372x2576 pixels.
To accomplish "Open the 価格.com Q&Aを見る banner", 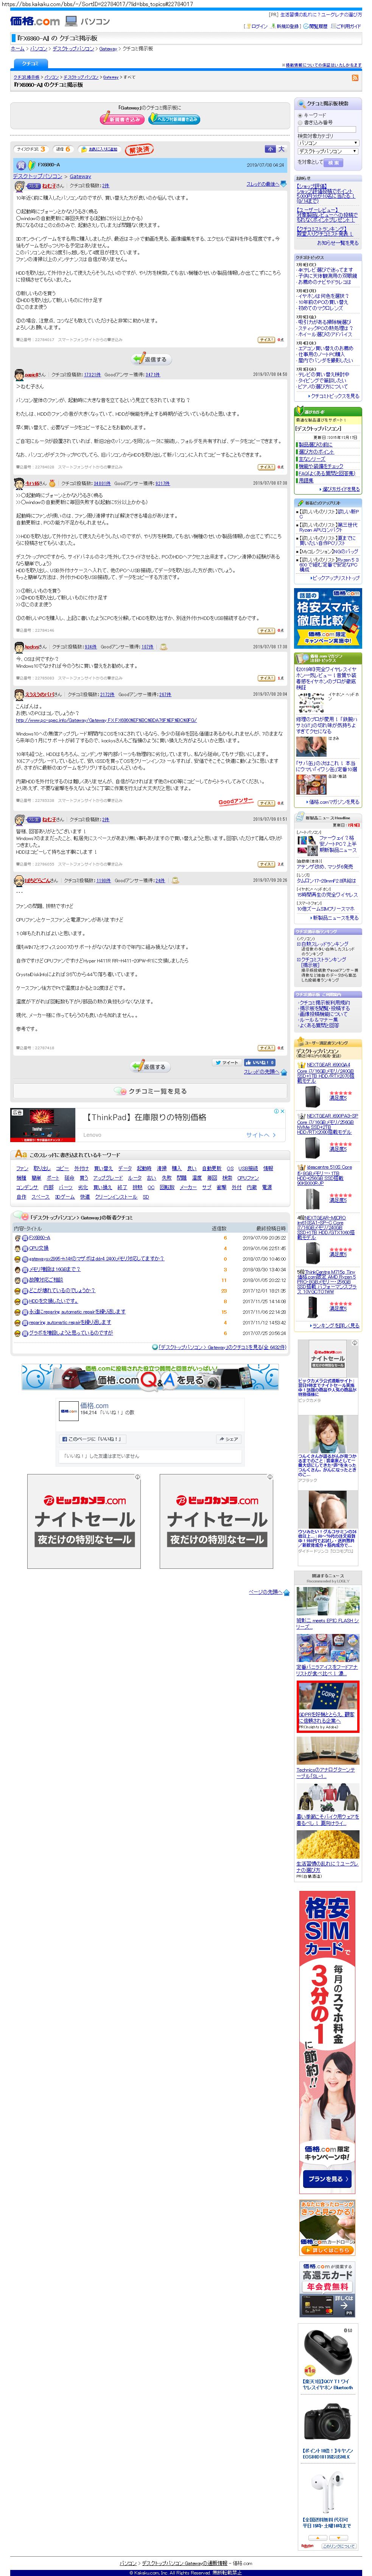I will pyautogui.click(x=150, y=1379).
